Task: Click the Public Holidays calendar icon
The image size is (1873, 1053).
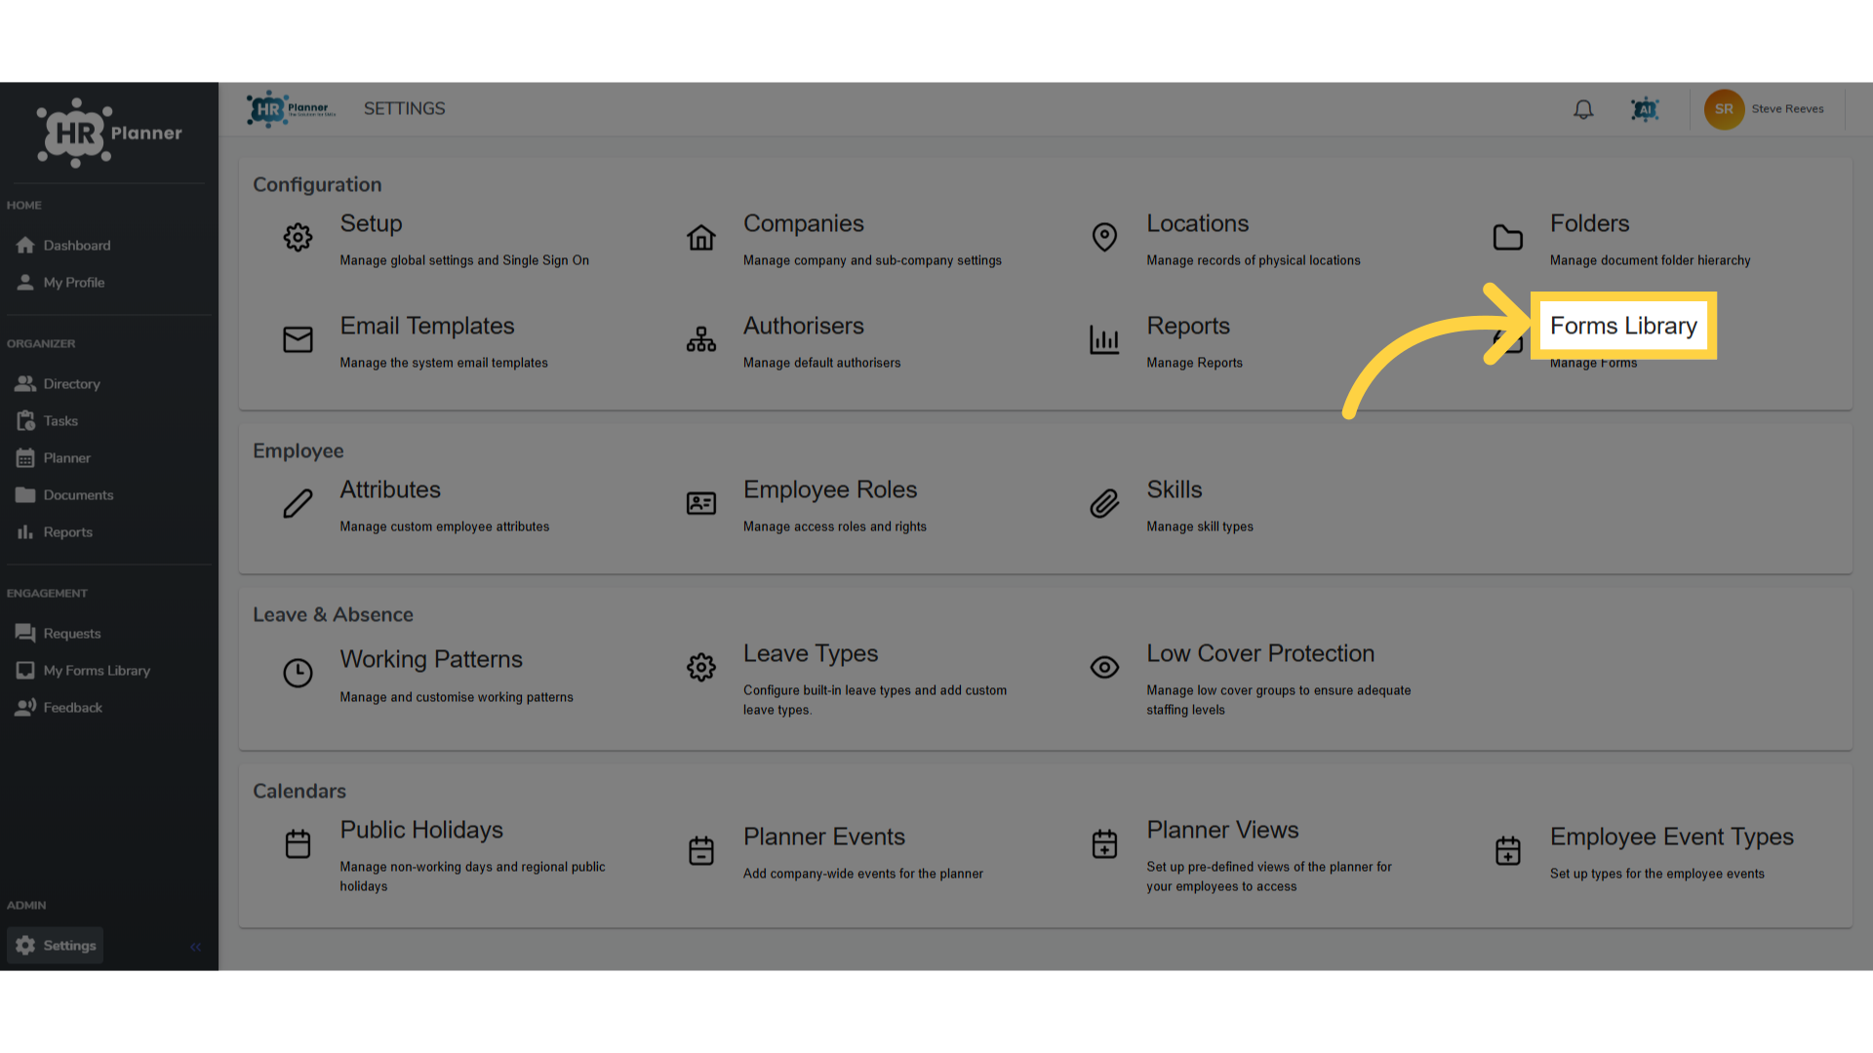Action: coord(298,843)
